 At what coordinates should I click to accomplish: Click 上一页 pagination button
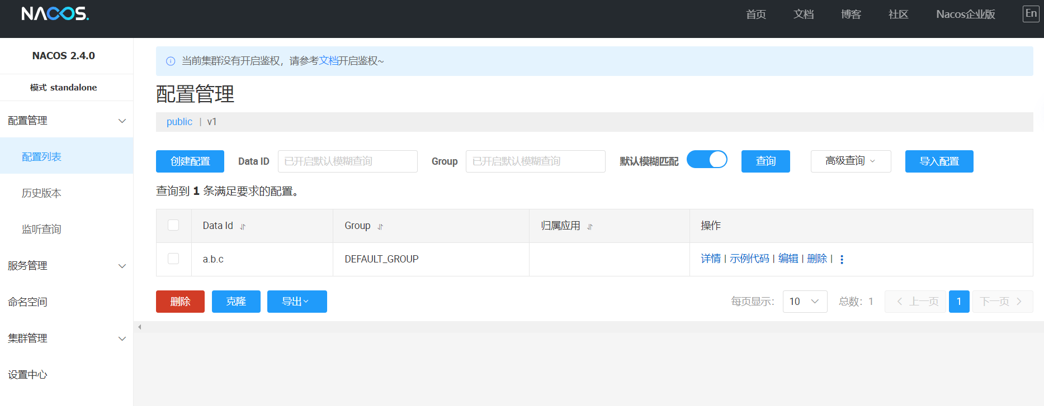coord(915,302)
